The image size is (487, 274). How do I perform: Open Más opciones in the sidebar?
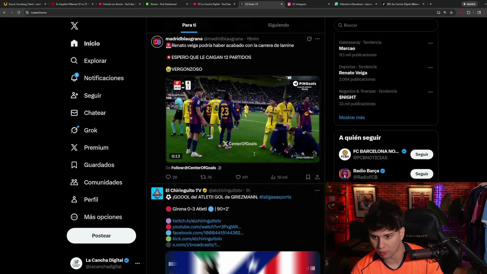click(x=96, y=217)
